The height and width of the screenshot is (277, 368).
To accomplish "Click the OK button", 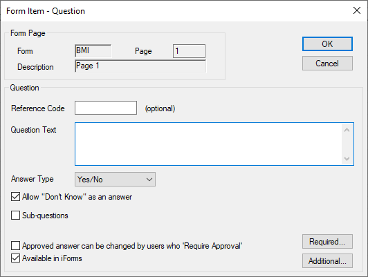I will tap(327, 44).
